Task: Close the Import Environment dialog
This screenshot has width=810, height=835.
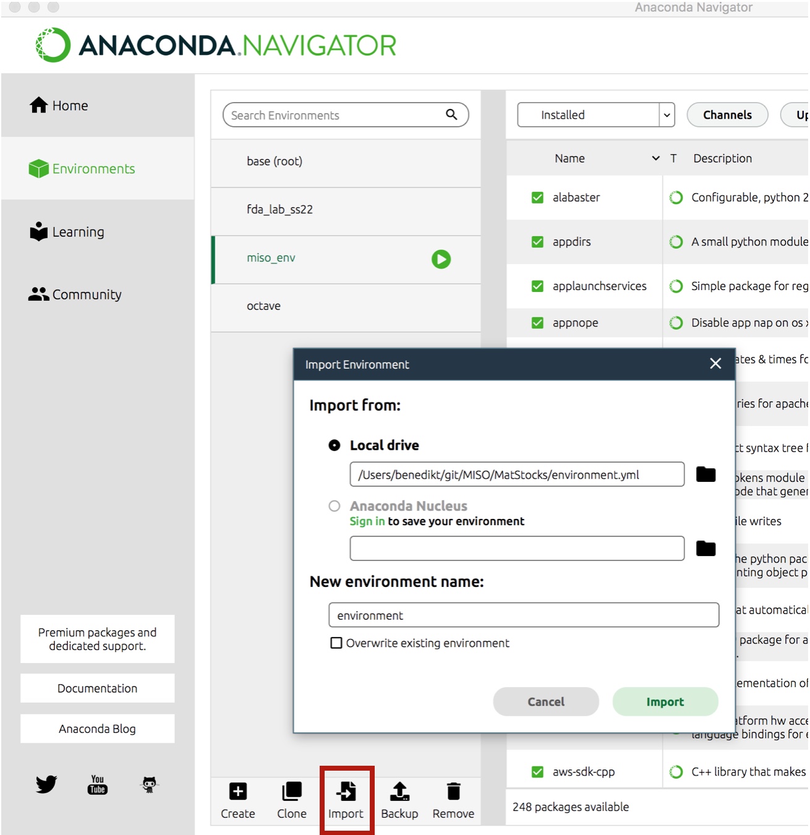Action: pyautogui.click(x=715, y=364)
